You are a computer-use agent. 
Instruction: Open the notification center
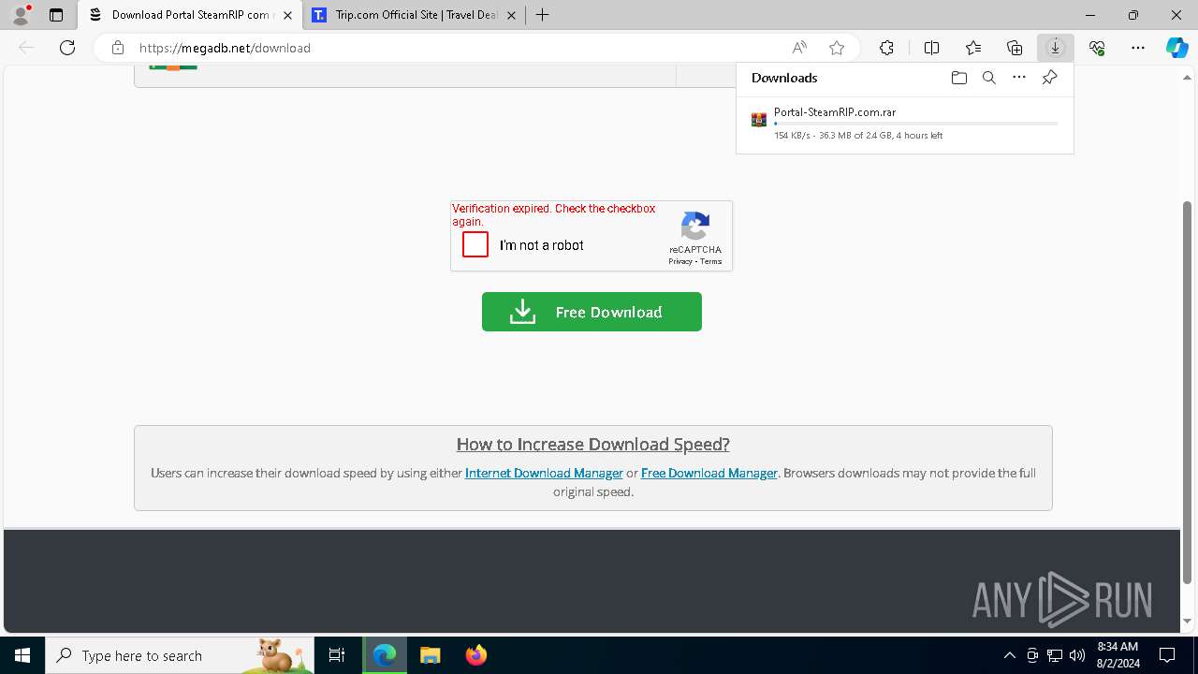(x=1167, y=655)
